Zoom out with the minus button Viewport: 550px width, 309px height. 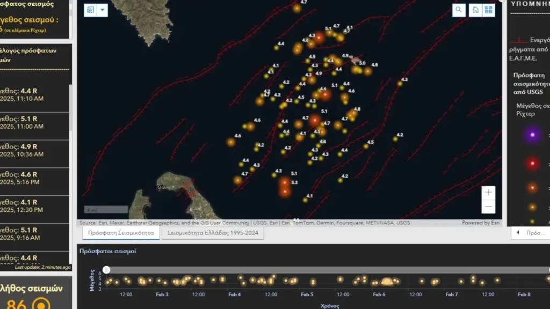pyautogui.click(x=488, y=207)
